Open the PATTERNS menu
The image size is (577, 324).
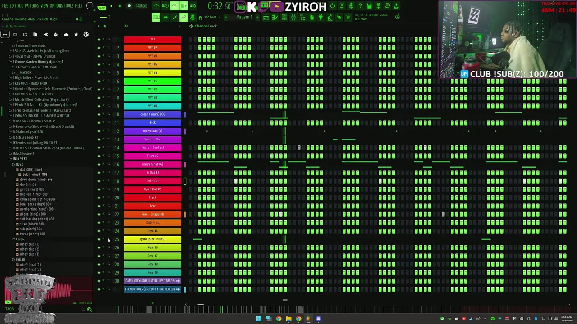coord(32,6)
